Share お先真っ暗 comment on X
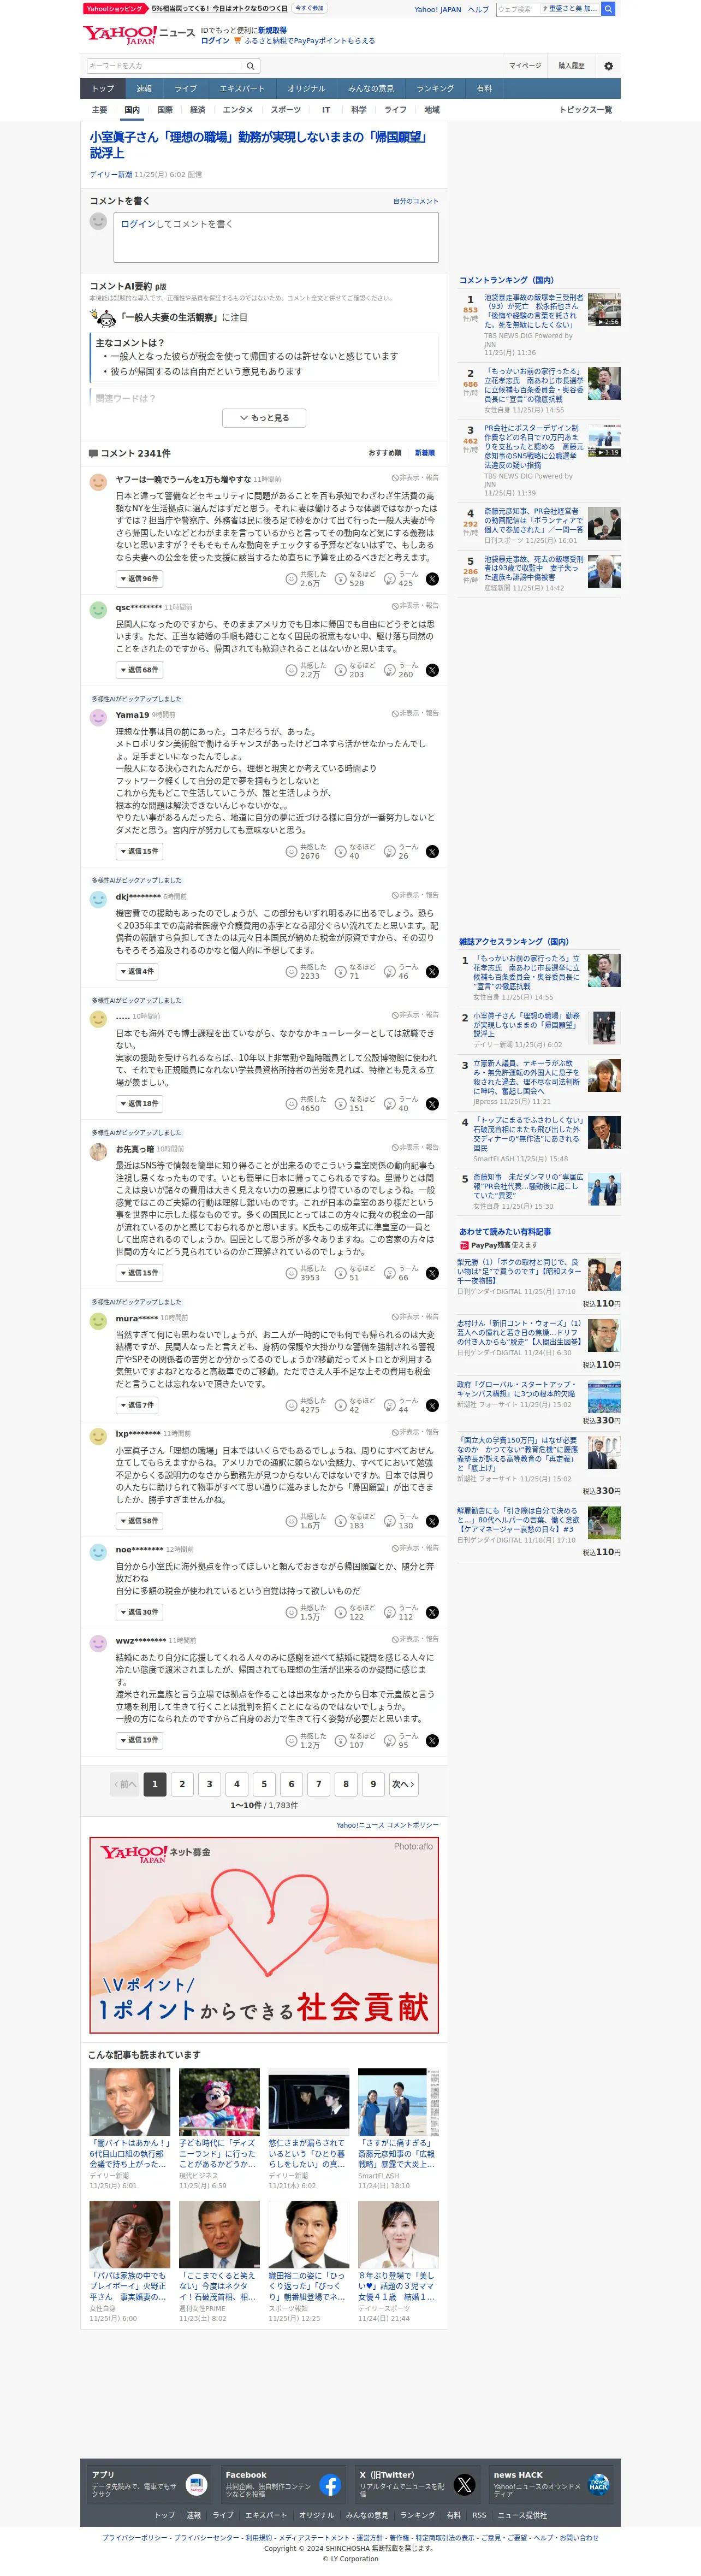 [x=432, y=1273]
